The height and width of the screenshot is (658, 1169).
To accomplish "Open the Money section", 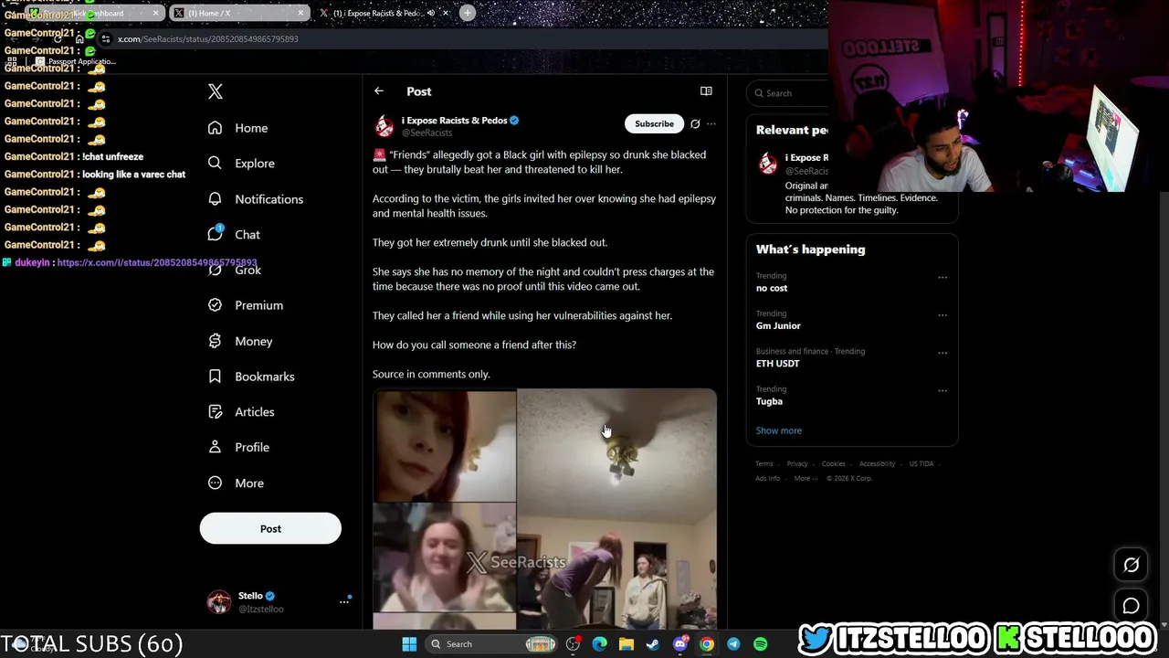I will 239,341.
